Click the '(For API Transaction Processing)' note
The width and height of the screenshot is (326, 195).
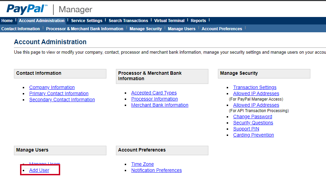point(259,111)
